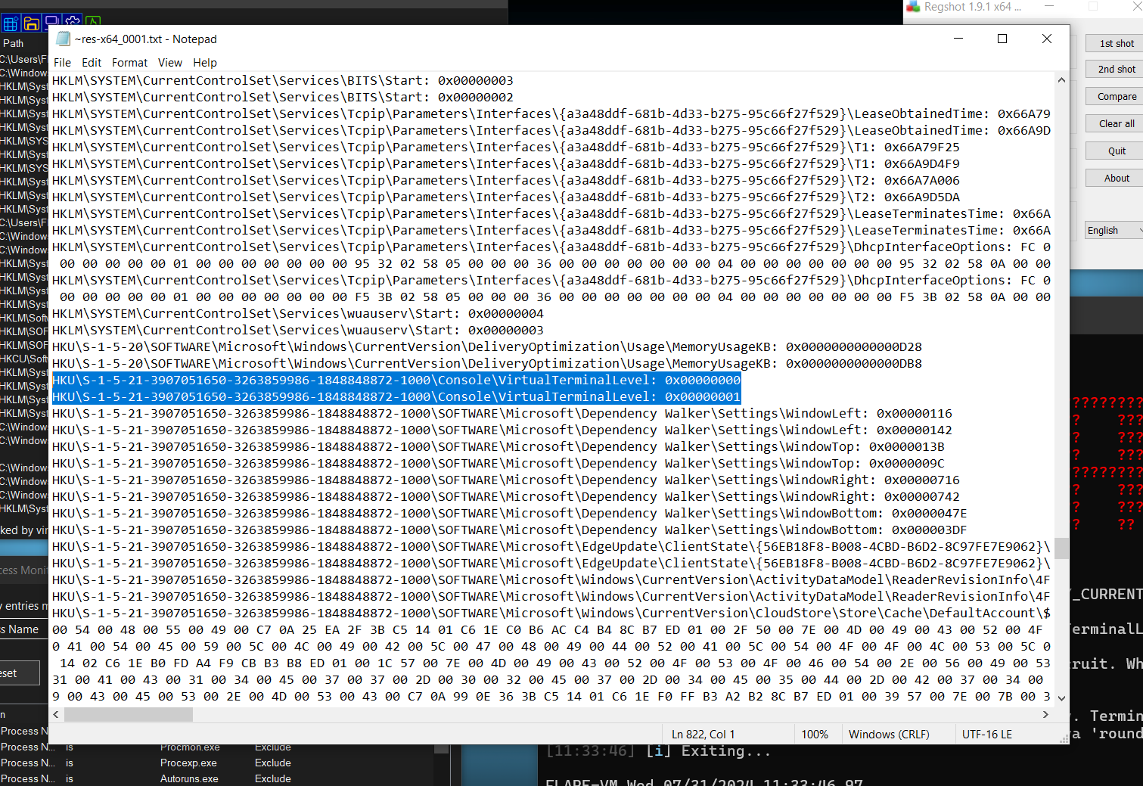Click the Compare button in Regshot
Image resolution: width=1143 pixels, height=786 pixels.
pos(1115,96)
